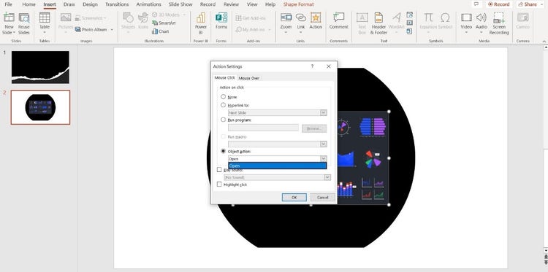Confirm dialog with OK button
Viewport: 548px width, 272px height.
294,198
